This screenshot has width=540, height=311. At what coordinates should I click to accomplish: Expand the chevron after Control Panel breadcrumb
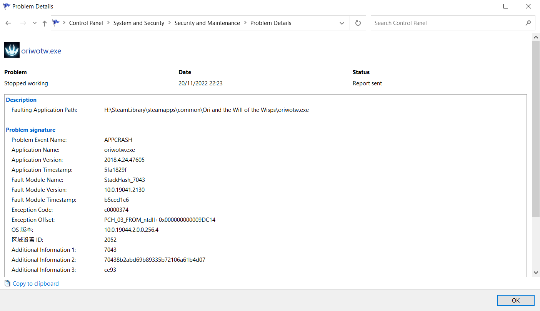(108, 23)
